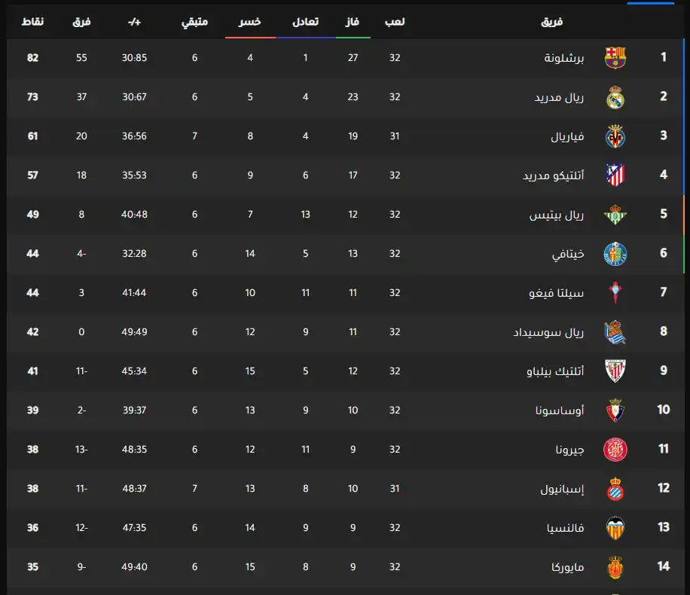
Task: Click the Getafe blue crest
Action: [615, 254]
